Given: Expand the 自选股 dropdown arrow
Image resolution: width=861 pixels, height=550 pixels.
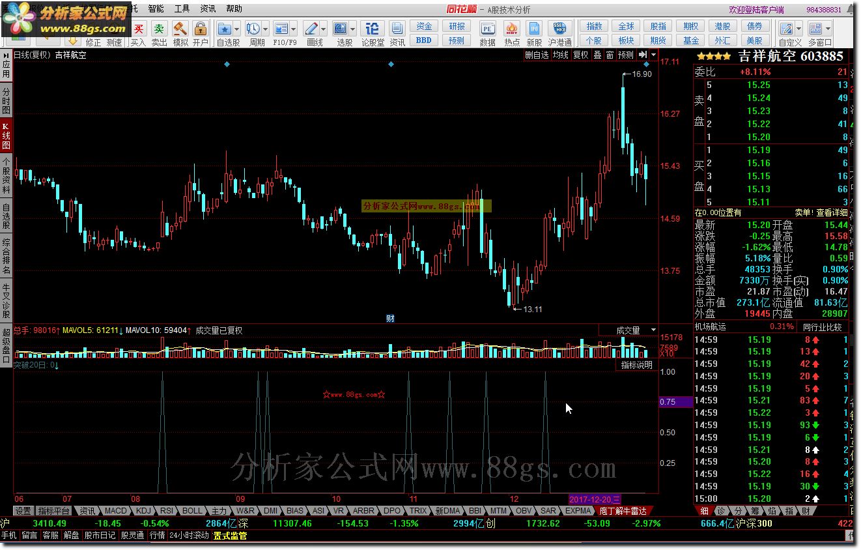Looking at the screenshot, I should click(x=236, y=29).
